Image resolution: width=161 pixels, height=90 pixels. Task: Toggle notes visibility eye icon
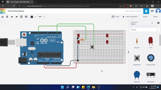26,17
